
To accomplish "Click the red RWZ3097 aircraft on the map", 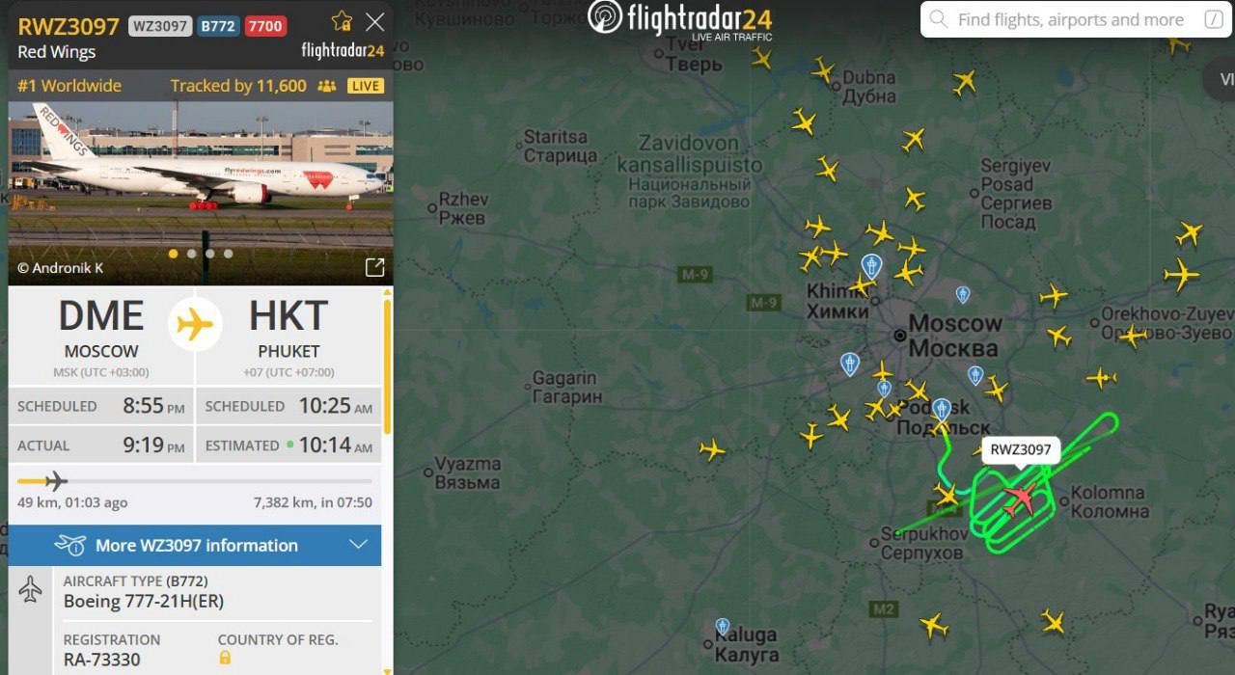I will 1019,499.
